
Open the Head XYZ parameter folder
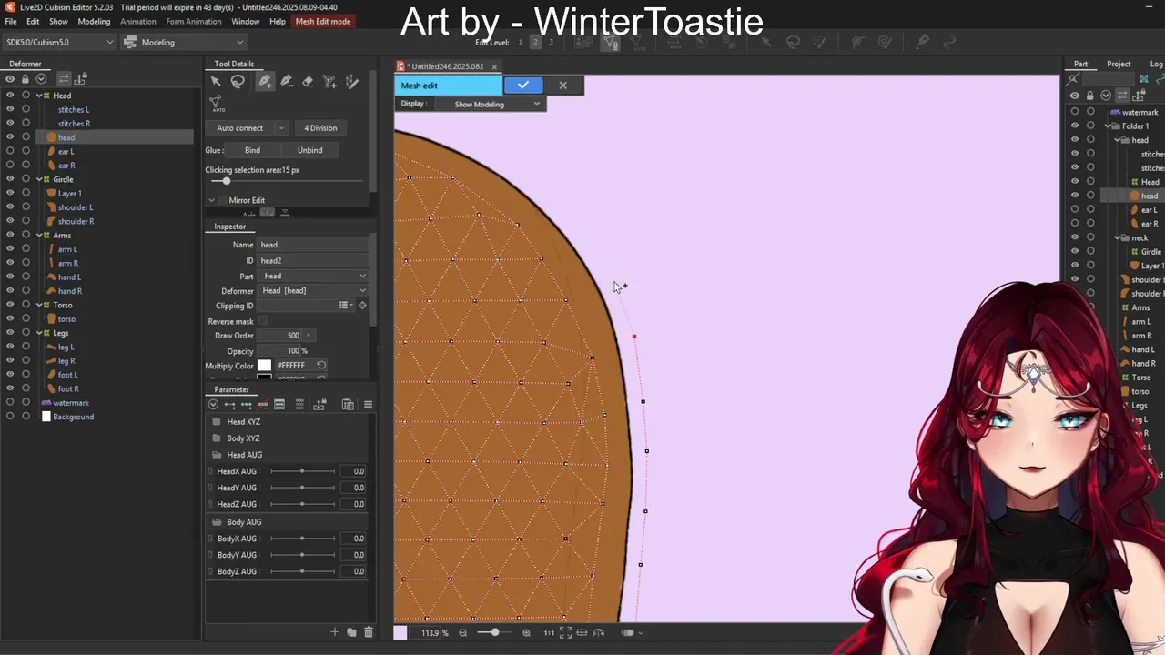[243, 422]
